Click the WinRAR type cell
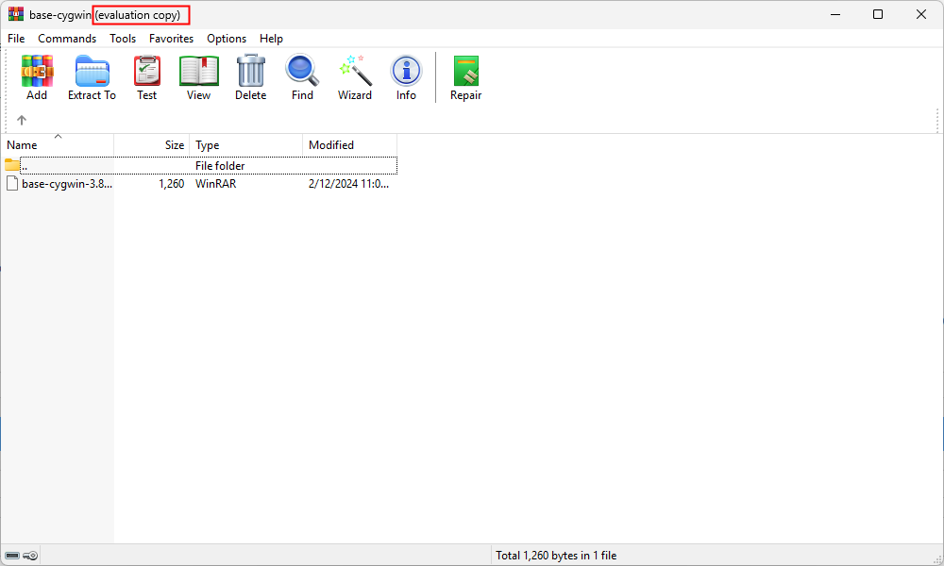Screen dimensions: 944x566 [215, 183]
